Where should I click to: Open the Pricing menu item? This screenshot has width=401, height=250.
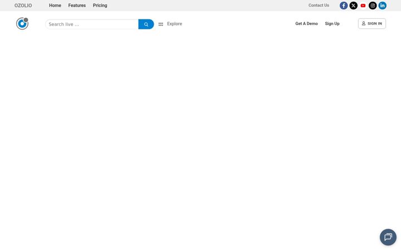click(100, 6)
